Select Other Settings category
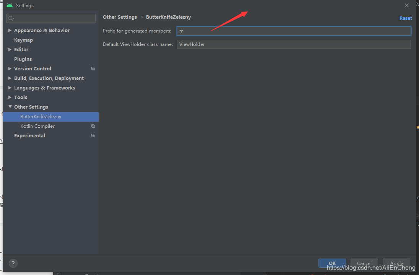This screenshot has width=419, height=275. coord(31,107)
